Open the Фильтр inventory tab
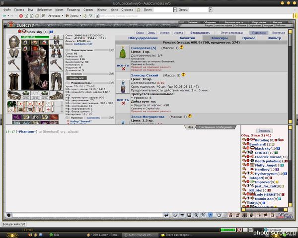Screen dimensions: 298x238 (x=275, y=38)
